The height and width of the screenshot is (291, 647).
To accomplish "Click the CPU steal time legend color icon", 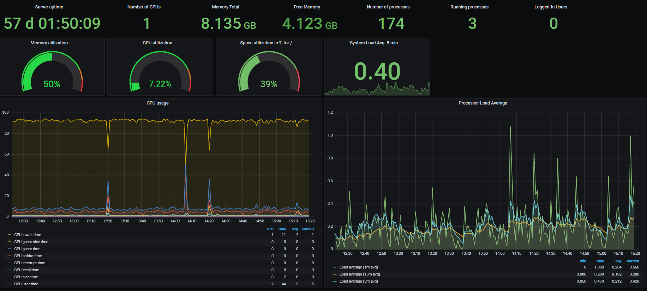I will point(10,270).
